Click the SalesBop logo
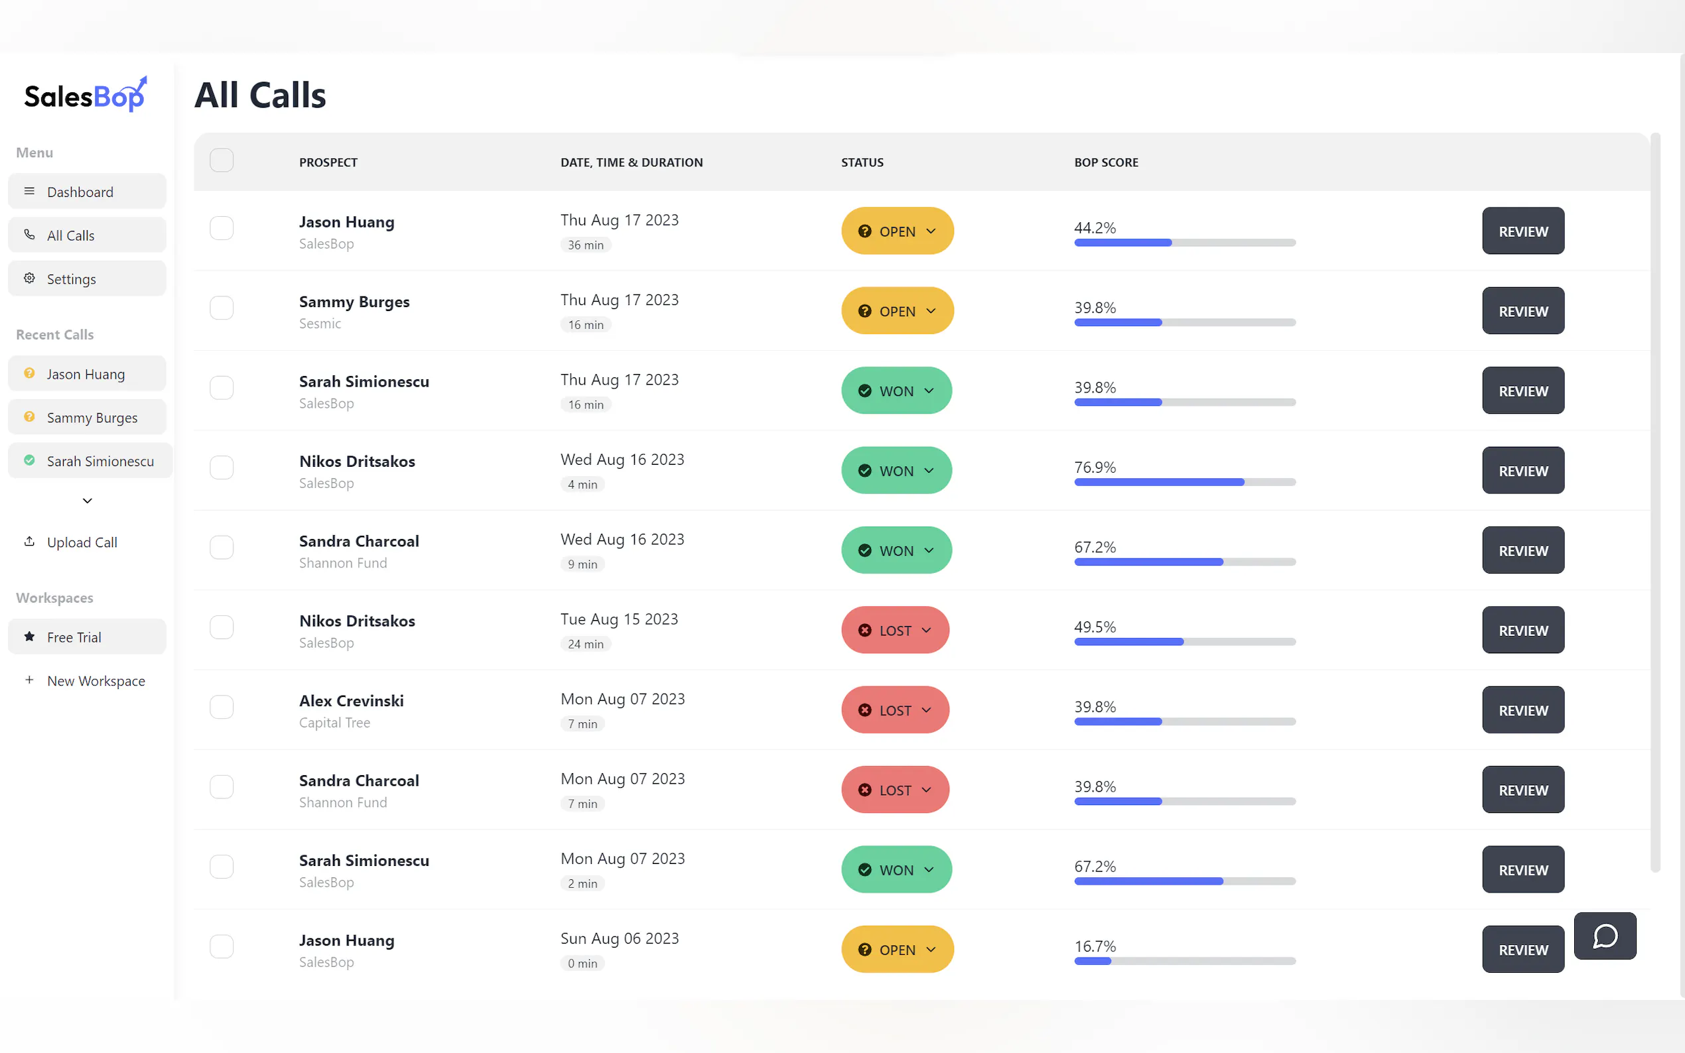The image size is (1685, 1053). pyautogui.click(x=85, y=95)
